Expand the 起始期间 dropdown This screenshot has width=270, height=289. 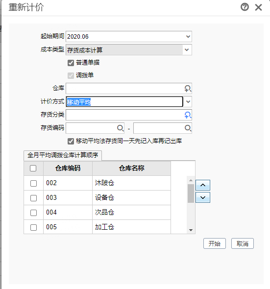click(188, 37)
